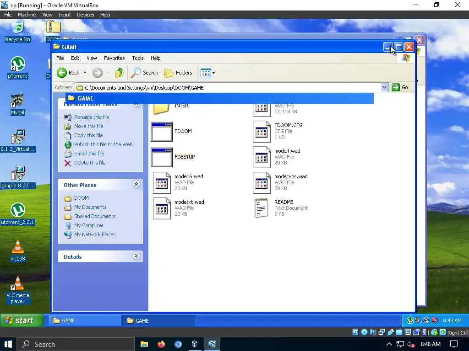The height and width of the screenshot is (351, 469).
Task: Open VirtualBox cube icon on host taskbar
Action: [195, 345]
